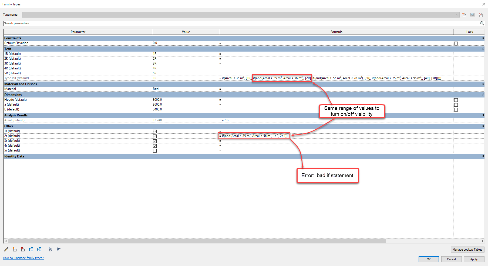Open the Type name dropdown
The width and height of the screenshot is (488, 266).
pos(456,15)
